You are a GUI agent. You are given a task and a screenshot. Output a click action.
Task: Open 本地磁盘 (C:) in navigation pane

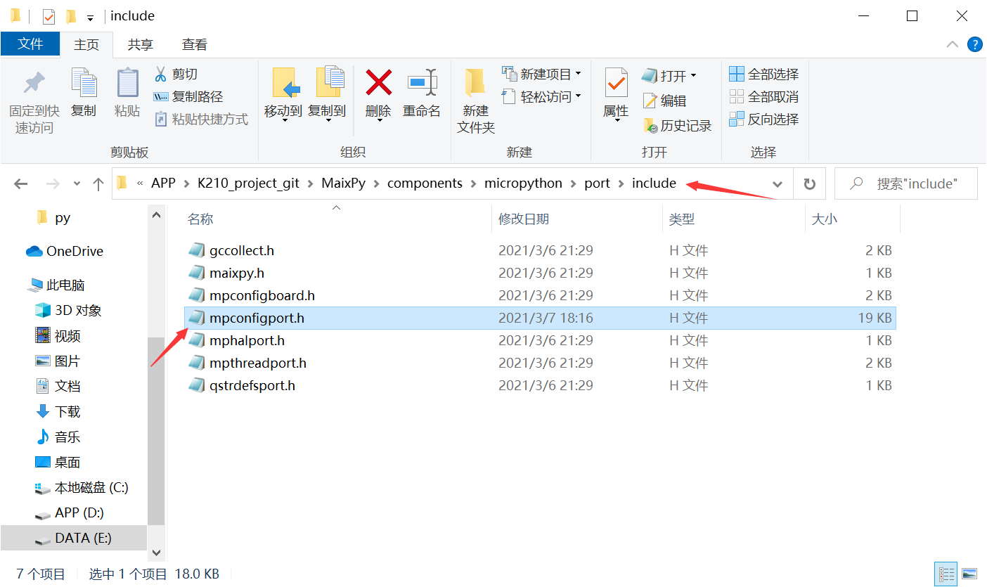point(82,487)
